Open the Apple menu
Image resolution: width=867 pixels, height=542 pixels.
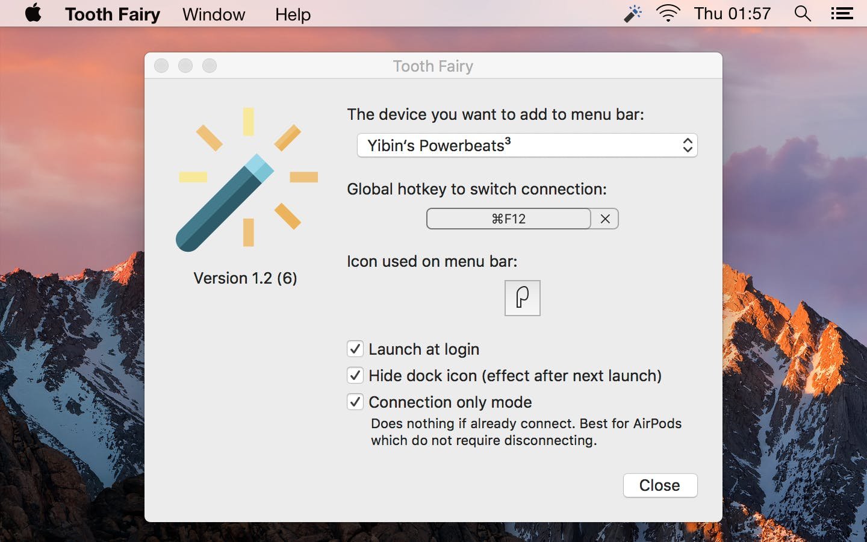coord(33,13)
